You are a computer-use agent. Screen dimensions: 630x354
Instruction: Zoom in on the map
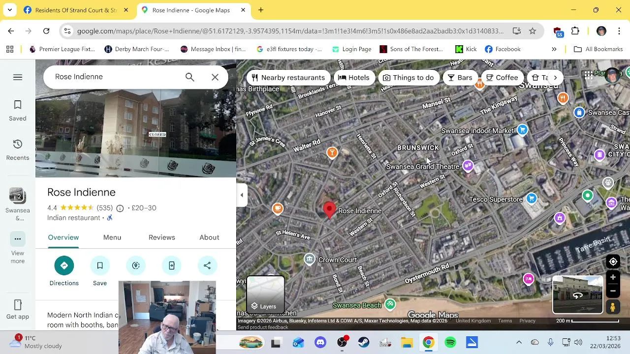coord(613,278)
